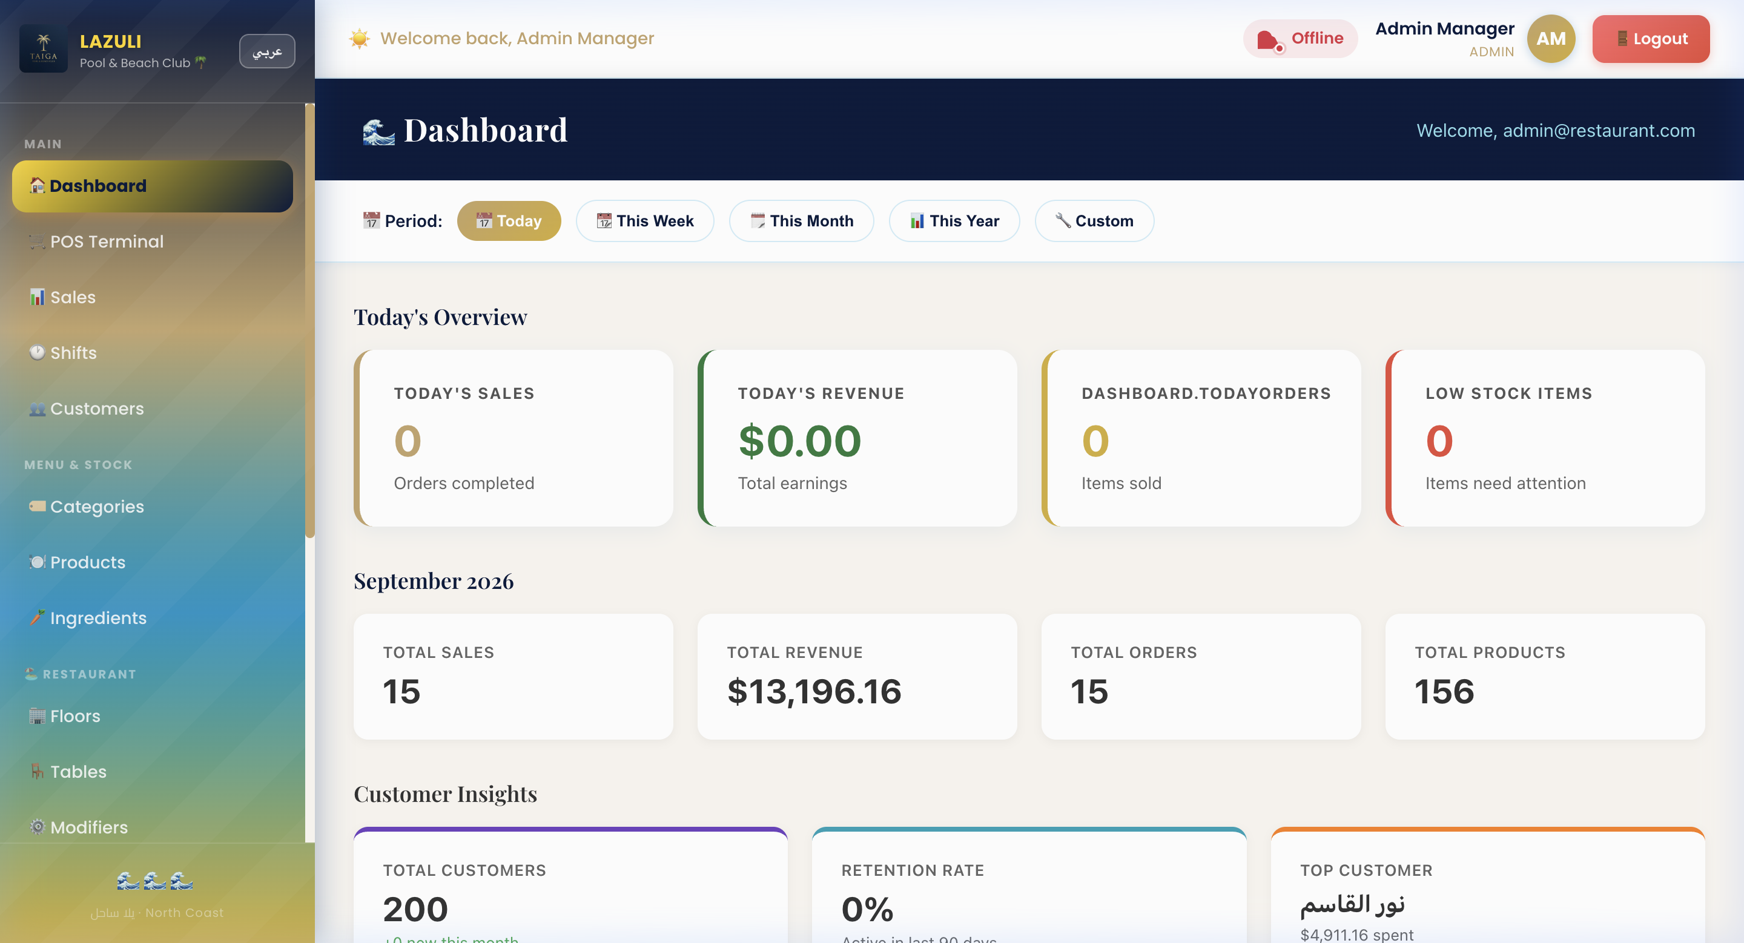Open Tables in the sidebar
Screen dimensions: 1744x943
pos(153,771)
